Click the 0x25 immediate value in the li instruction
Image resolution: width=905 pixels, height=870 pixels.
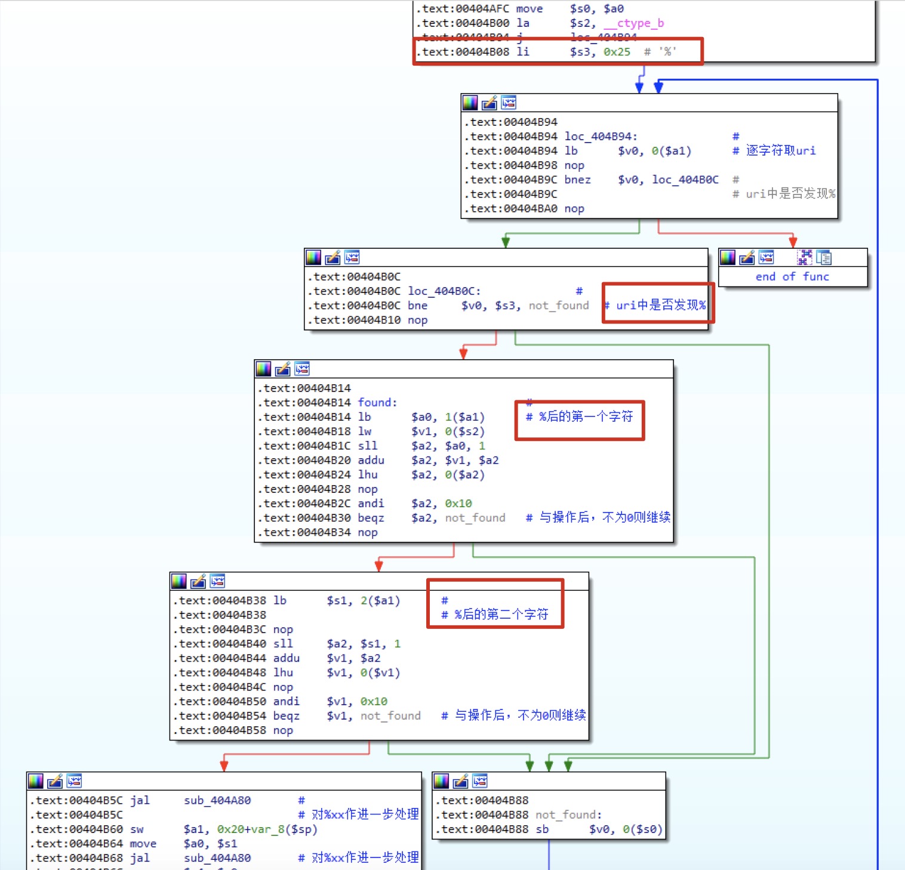[x=616, y=52]
